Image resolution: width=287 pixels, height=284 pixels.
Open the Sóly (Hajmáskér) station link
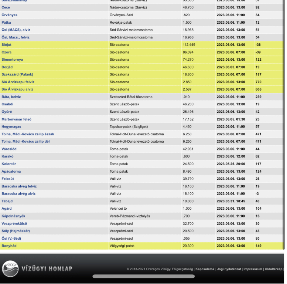click(x=16, y=231)
